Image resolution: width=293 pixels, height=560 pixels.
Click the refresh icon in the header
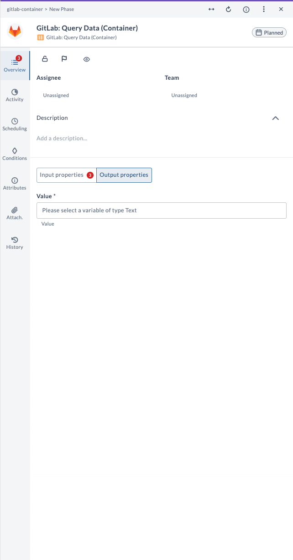pyautogui.click(x=229, y=9)
